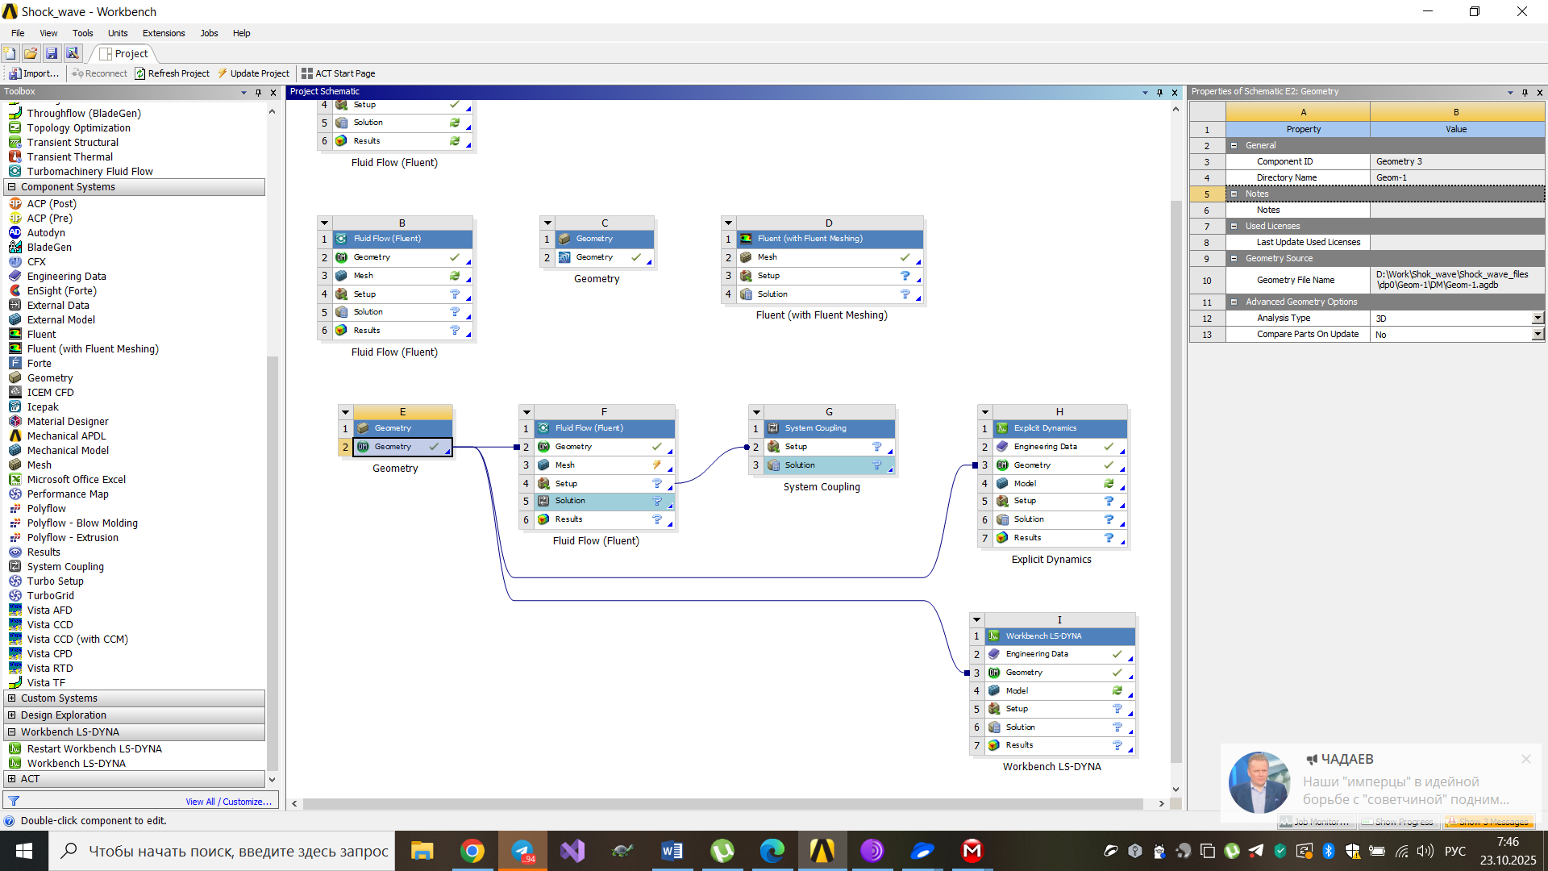The width and height of the screenshot is (1548, 871).
Task: Click the View All / Customize link
Action: point(228,802)
